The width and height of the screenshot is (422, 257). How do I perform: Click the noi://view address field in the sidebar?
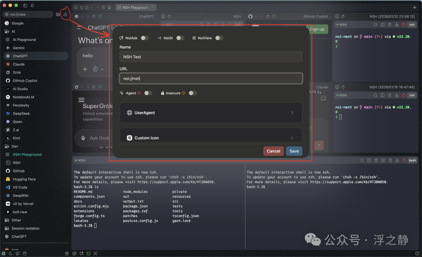(x=28, y=14)
